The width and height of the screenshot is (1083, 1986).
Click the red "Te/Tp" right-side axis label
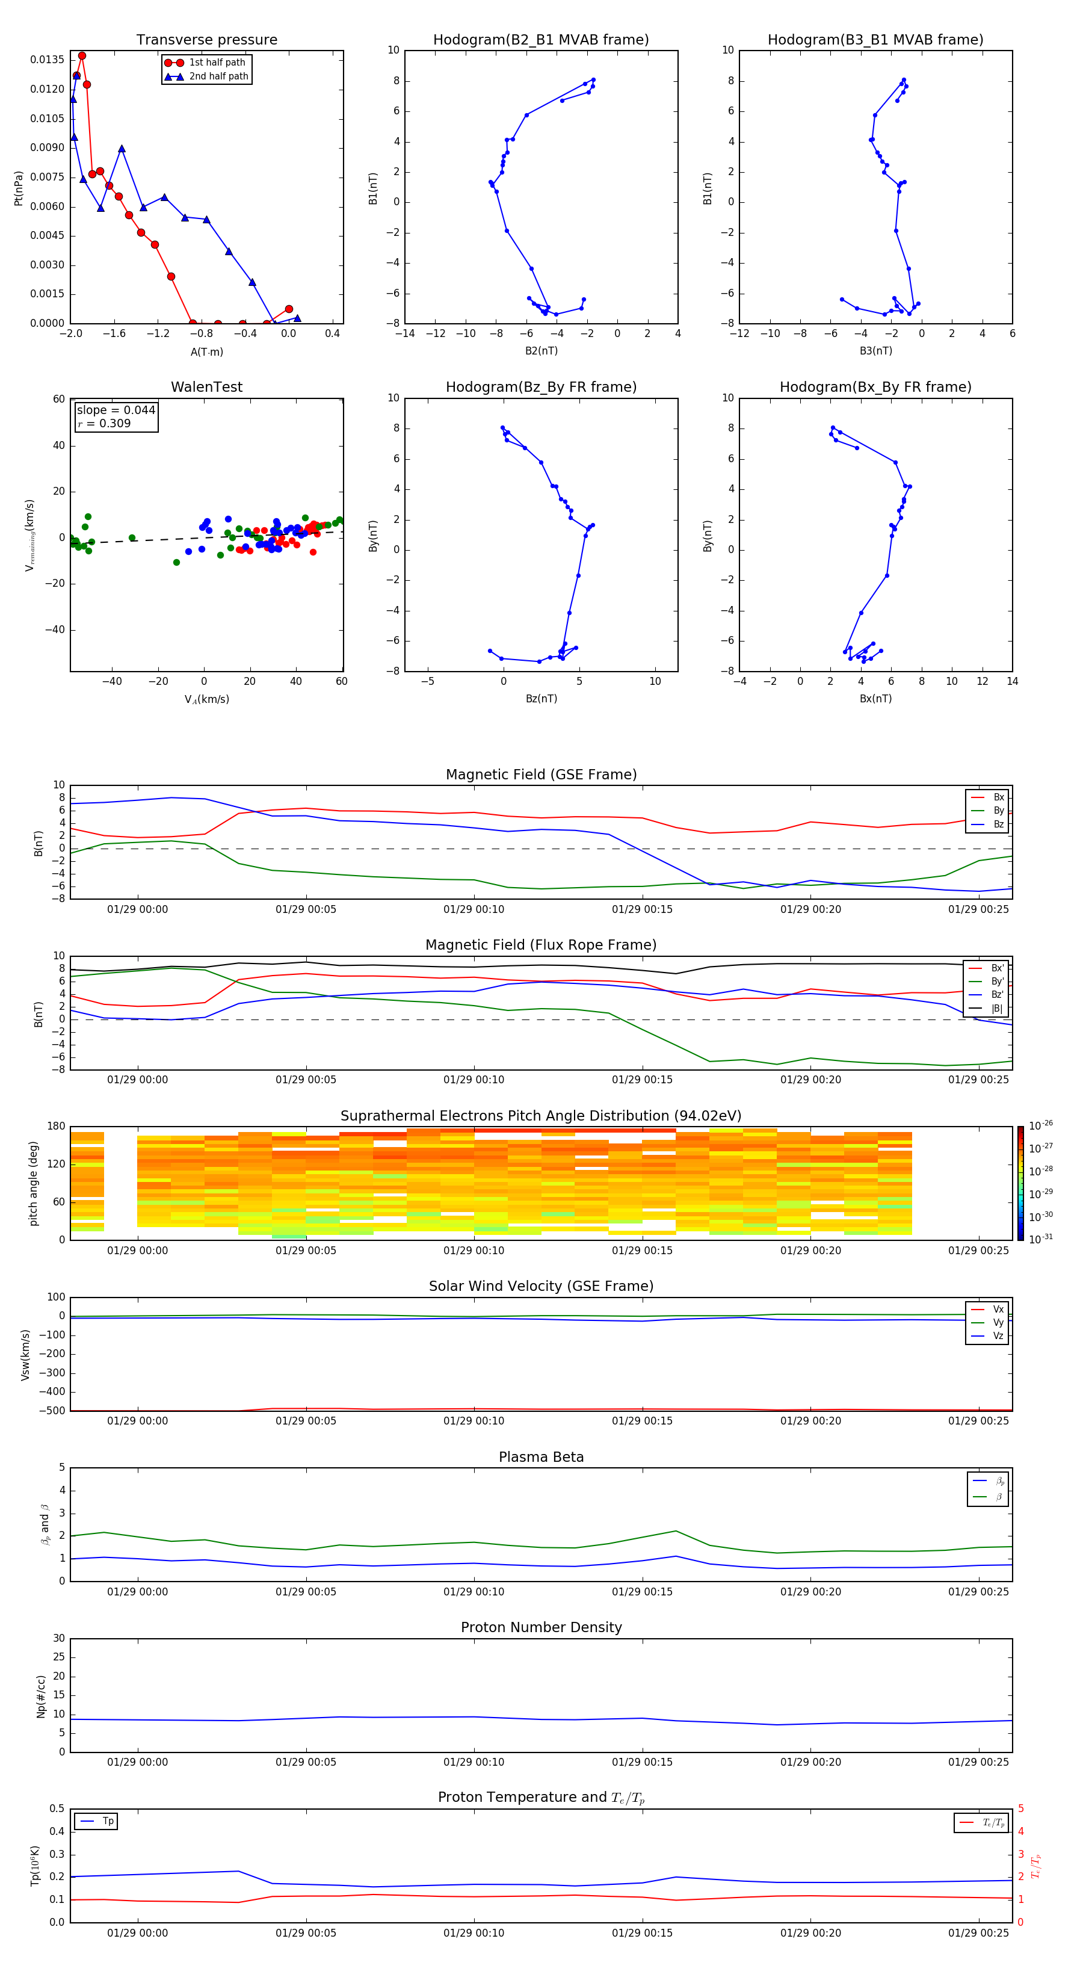point(1036,1866)
